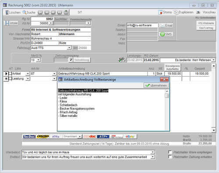
Task: Click the Kfz-Wechsel button
Action: (x=206, y=23)
